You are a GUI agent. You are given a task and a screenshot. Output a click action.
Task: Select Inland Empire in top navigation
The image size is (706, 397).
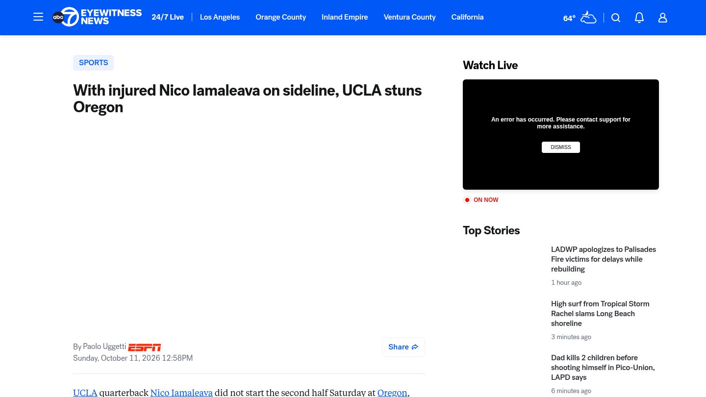coord(345,17)
